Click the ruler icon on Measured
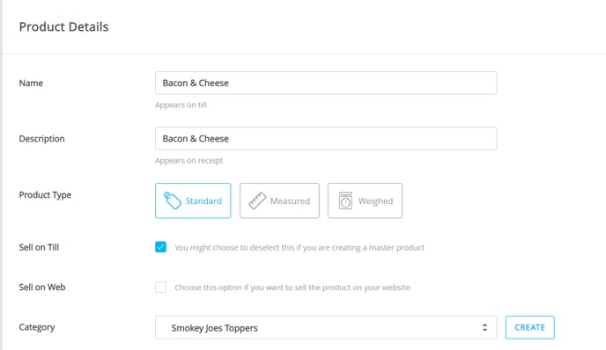 pos(257,201)
